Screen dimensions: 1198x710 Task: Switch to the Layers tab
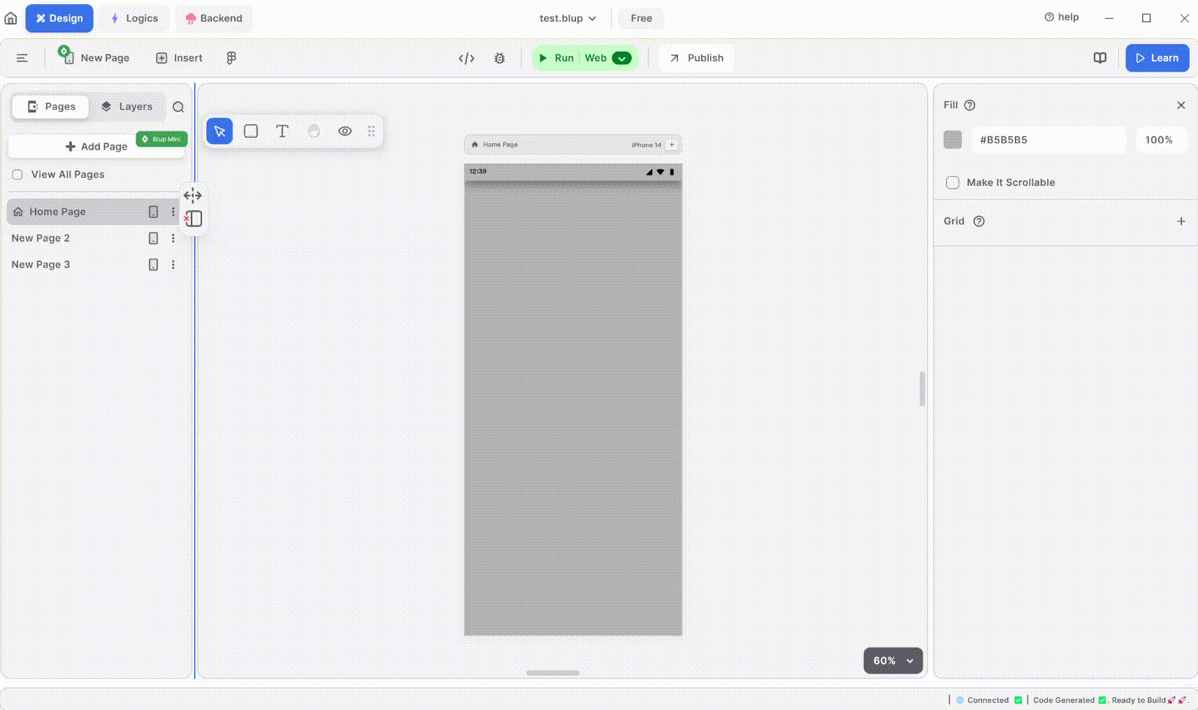[x=127, y=107]
